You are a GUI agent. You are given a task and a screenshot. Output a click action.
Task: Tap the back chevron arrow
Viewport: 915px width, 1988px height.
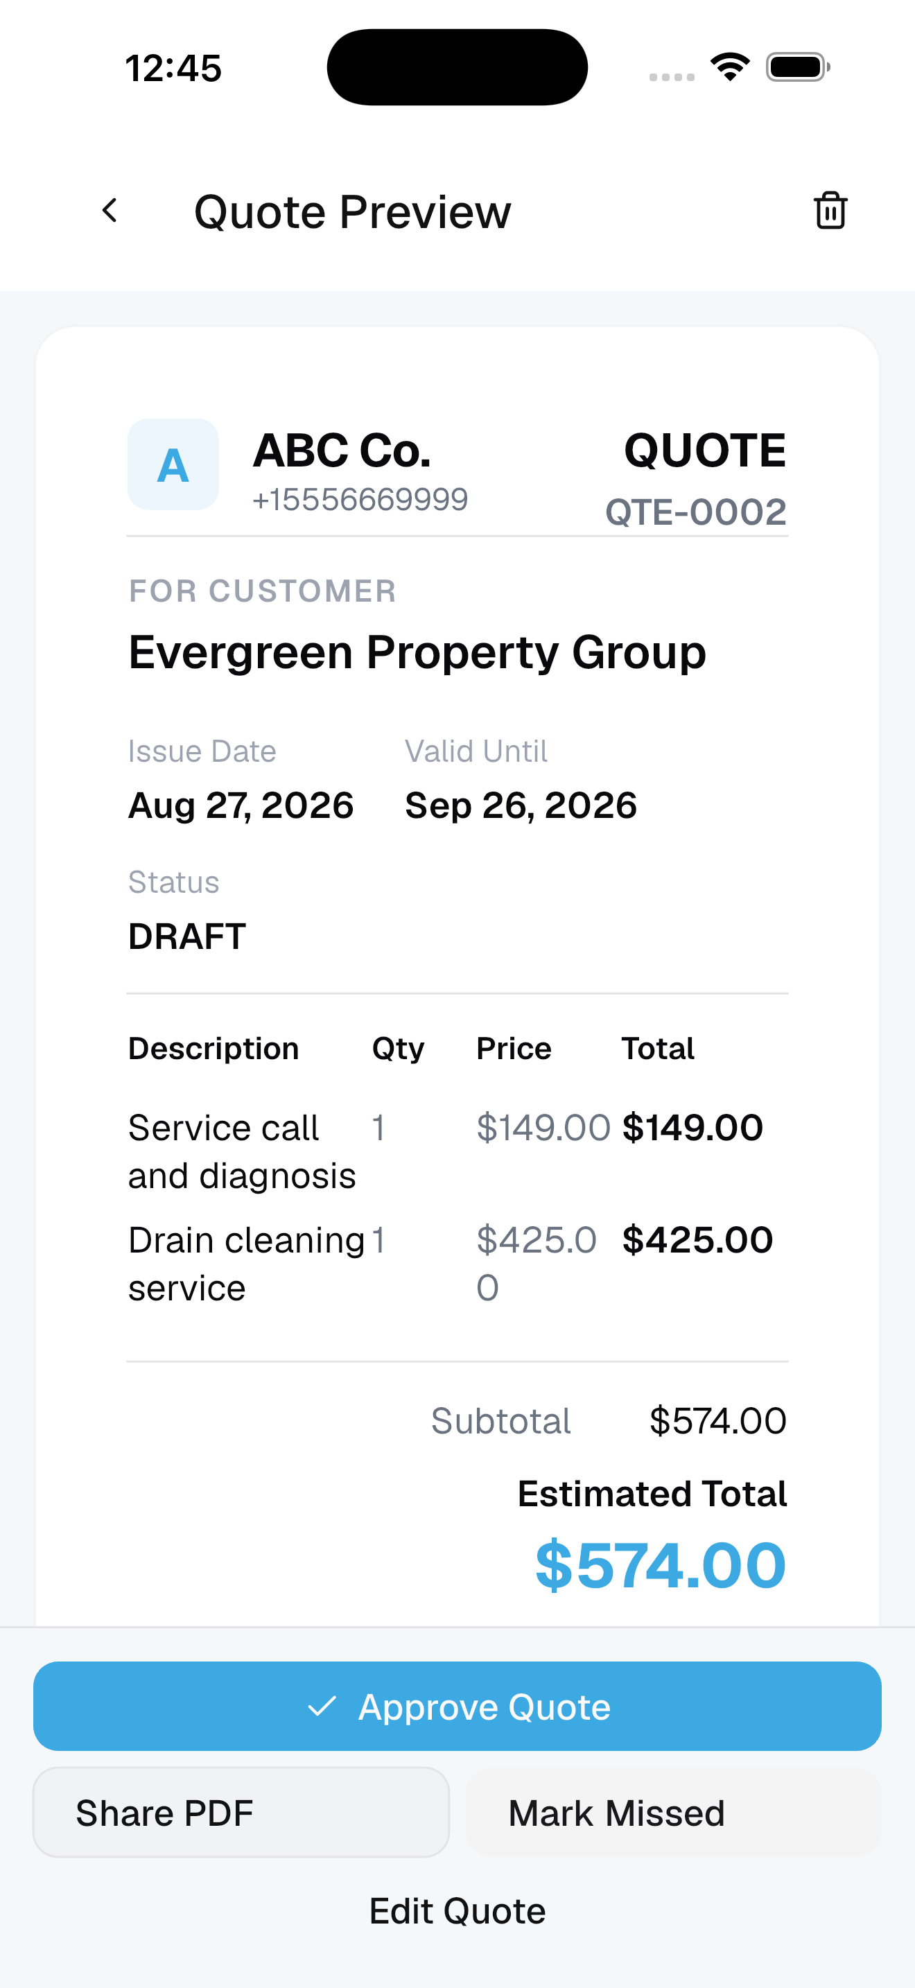pyautogui.click(x=110, y=210)
